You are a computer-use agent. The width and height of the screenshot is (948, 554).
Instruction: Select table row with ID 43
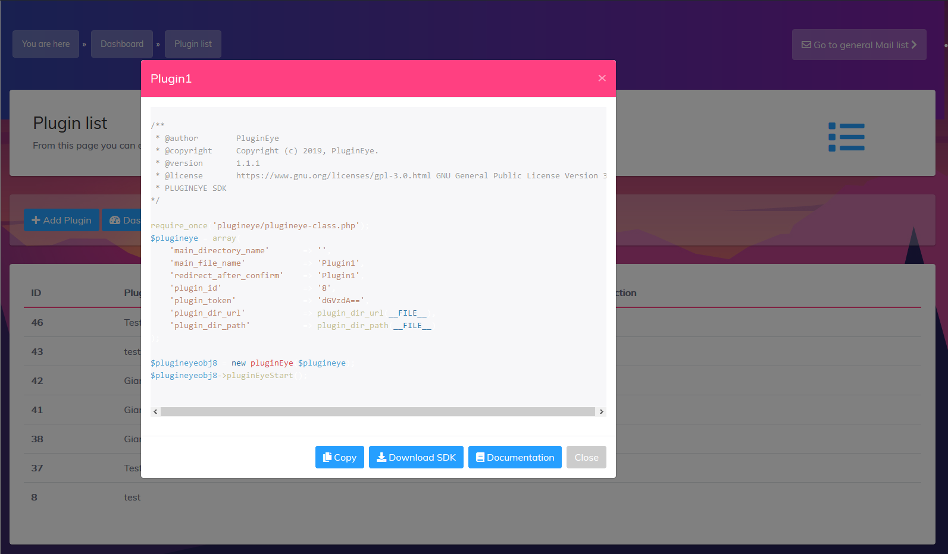point(473,351)
